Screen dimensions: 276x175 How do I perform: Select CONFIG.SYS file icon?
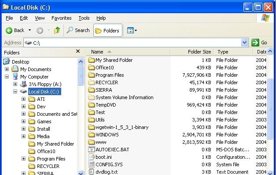click(x=92, y=164)
